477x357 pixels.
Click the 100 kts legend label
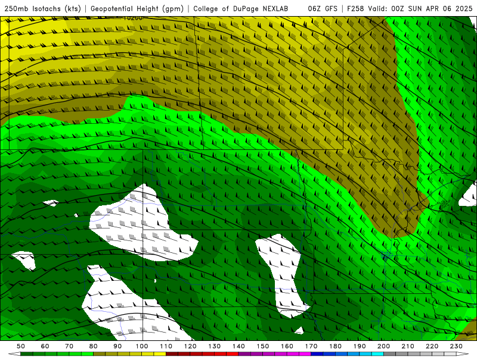pos(142,346)
